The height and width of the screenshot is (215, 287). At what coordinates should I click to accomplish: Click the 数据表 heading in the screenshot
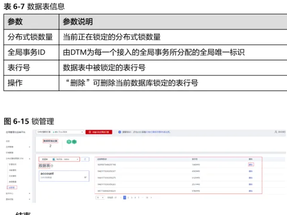pos(44,166)
